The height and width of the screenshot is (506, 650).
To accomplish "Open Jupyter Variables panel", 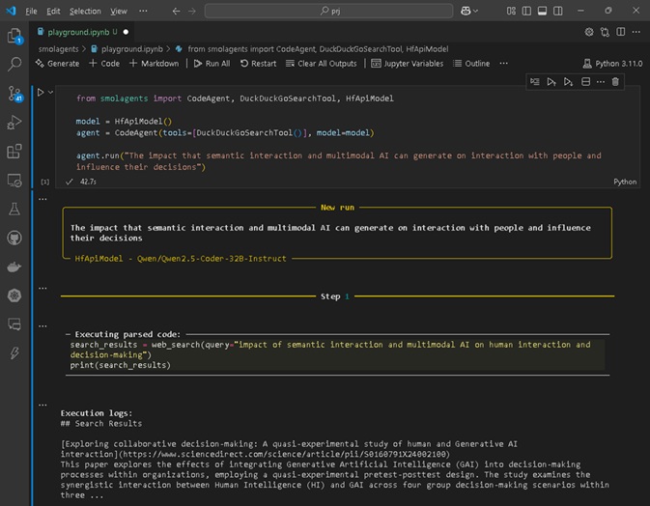I will pos(407,64).
